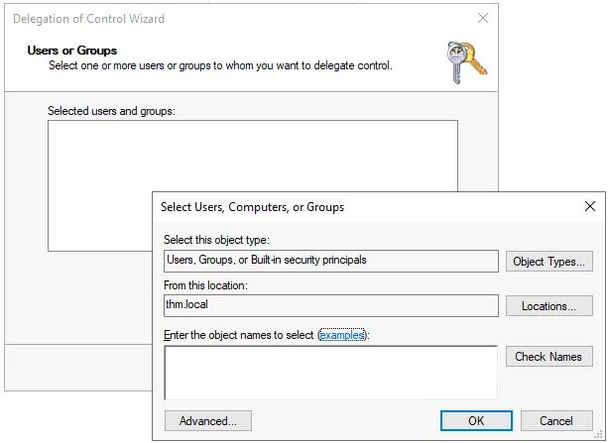Screen dimensions: 608x443
Task: Open the Locations browser
Action: [x=549, y=306]
